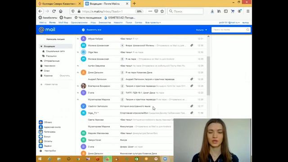This screenshot has height=162, width=288.
Task: Select message via Niga_TV avatar
Action: pyautogui.click(x=83, y=113)
